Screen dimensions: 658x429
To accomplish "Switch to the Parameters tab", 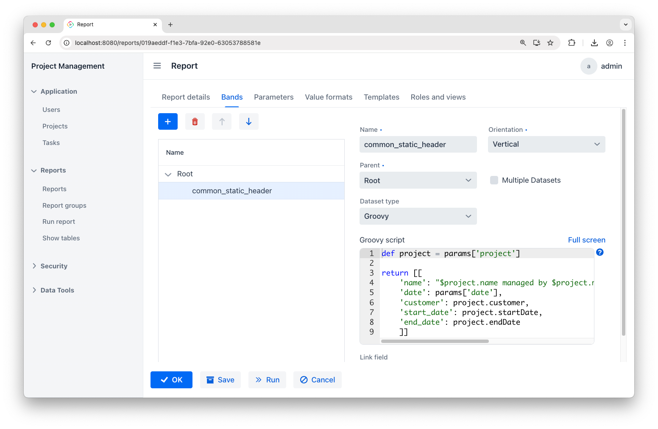I will click(273, 97).
